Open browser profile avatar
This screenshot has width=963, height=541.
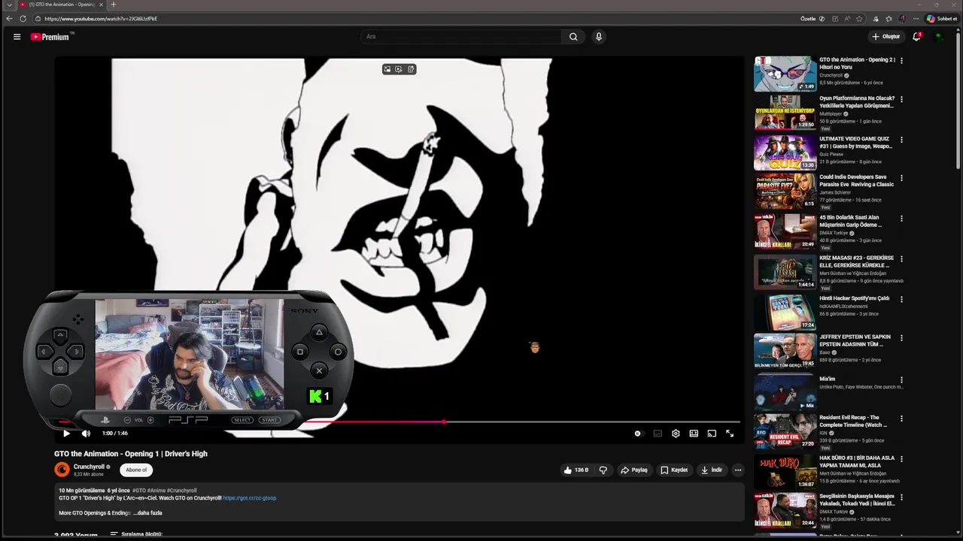902,19
